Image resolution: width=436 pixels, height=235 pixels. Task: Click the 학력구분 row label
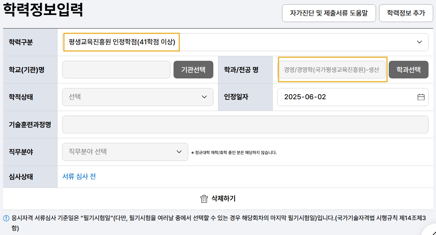(x=21, y=42)
